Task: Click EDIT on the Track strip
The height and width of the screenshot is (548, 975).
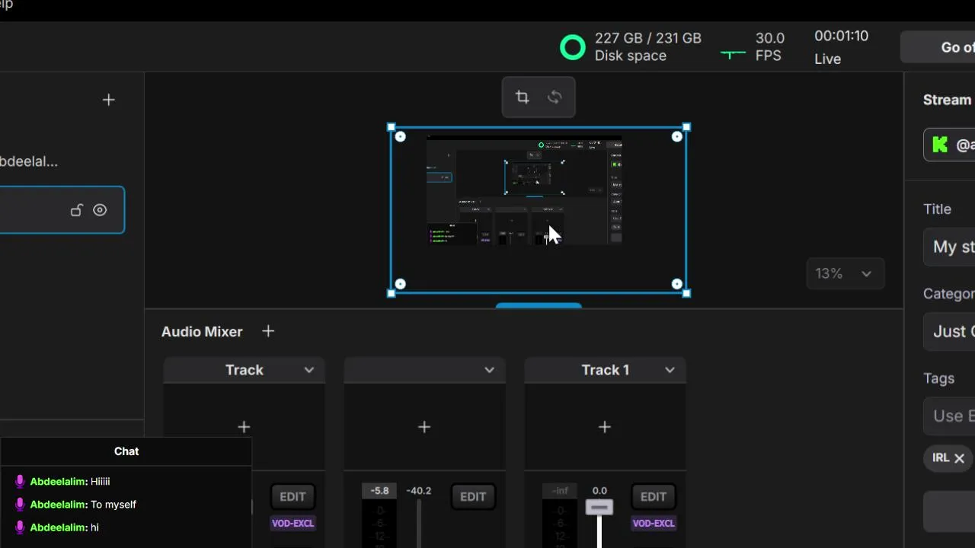Action: click(292, 496)
